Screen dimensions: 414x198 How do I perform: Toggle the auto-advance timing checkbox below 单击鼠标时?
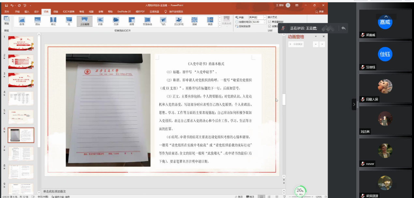269,26
